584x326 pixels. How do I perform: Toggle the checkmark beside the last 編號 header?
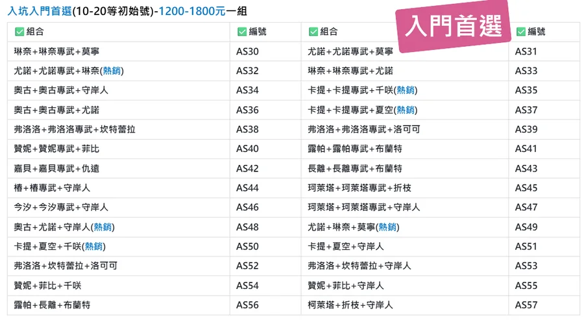point(520,32)
